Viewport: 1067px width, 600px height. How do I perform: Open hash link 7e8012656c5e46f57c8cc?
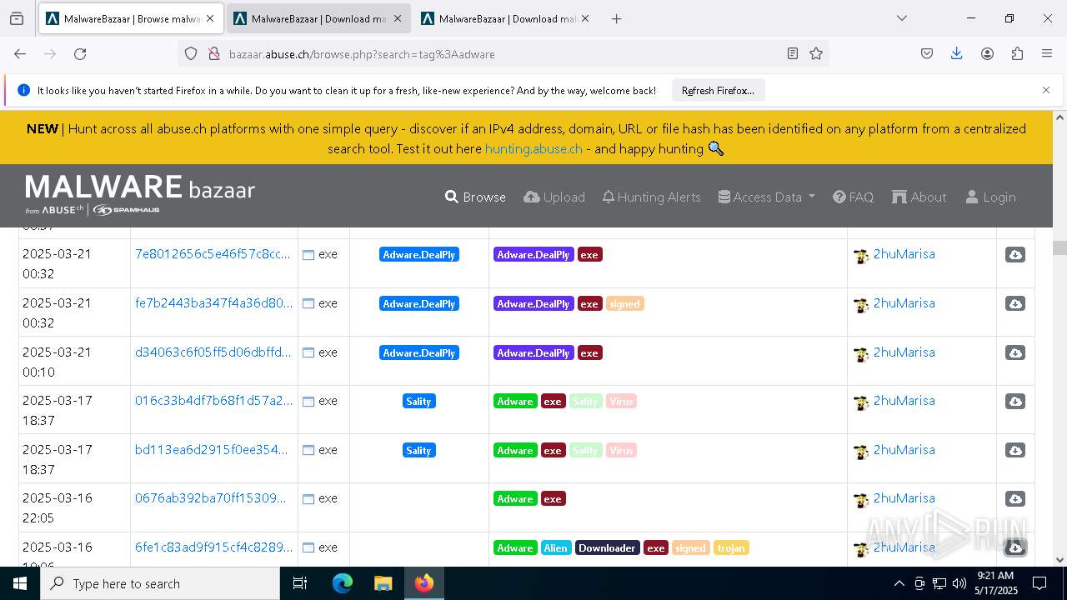click(x=213, y=254)
